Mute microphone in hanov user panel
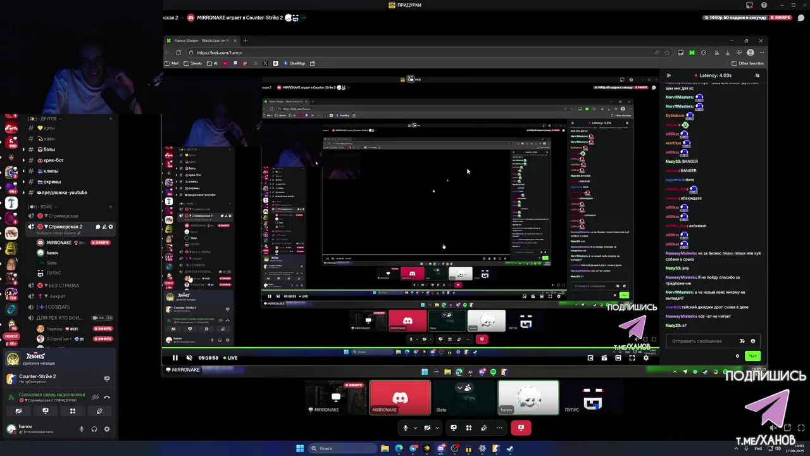This screenshot has width=810, height=456. (x=81, y=429)
